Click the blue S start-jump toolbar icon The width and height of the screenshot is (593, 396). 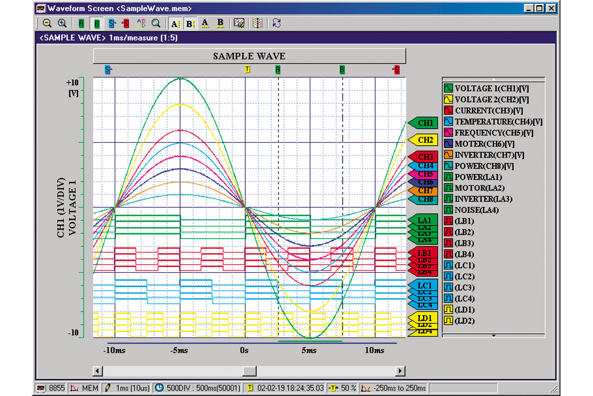click(x=112, y=23)
